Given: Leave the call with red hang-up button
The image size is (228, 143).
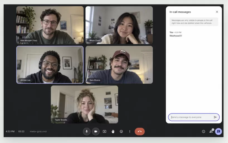Looking at the screenshot, I should (x=139, y=131).
